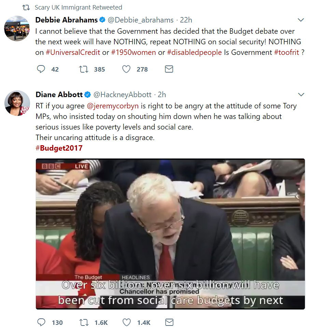The image size is (309, 333).
Task: Open the #toofrit hashtag
Action: (x=286, y=52)
